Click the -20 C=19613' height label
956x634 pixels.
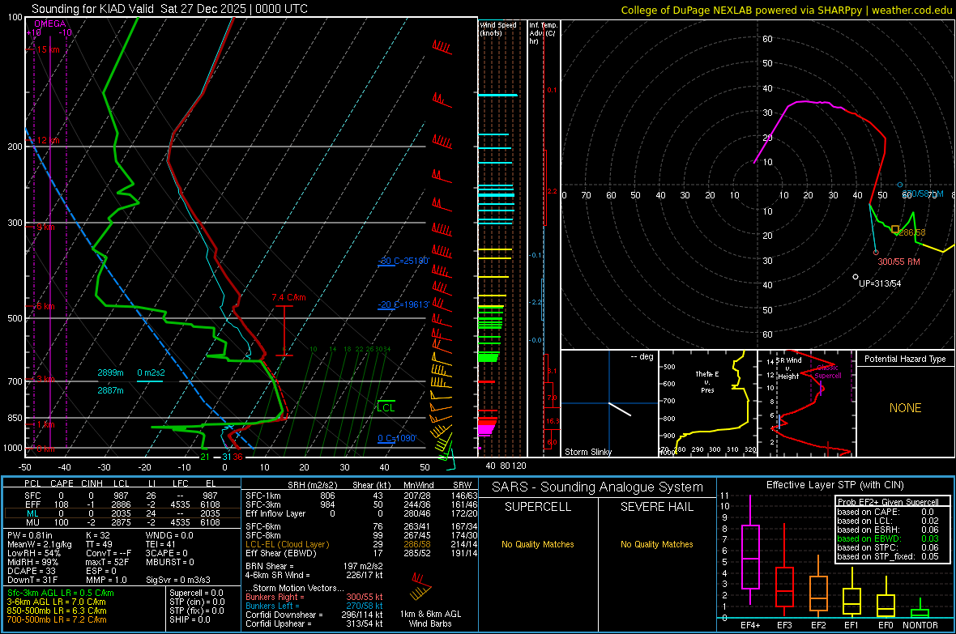click(x=403, y=304)
